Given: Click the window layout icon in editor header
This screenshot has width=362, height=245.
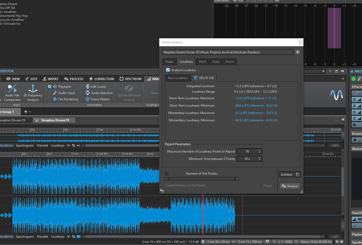Looking at the screenshot, I should click(x=336, y=71).
